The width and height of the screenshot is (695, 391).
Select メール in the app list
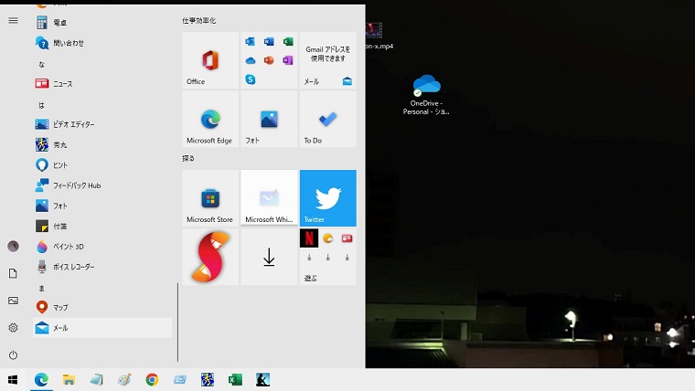pos(102,328)
